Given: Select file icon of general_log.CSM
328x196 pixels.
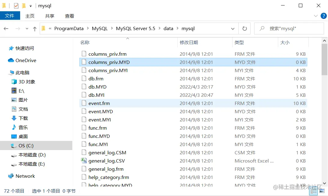Looking at the screenshot, I should tap(84, 152).
